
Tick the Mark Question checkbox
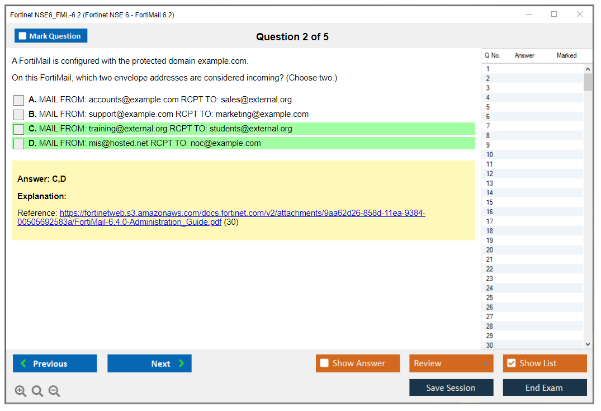click(23, 36)
